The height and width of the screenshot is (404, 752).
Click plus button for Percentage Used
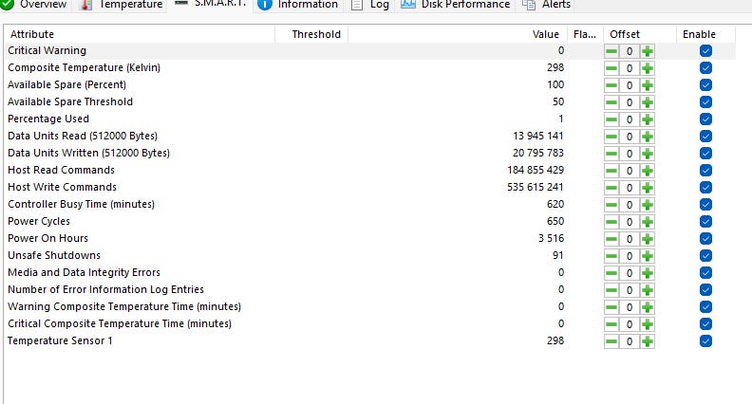click(648, 119)
